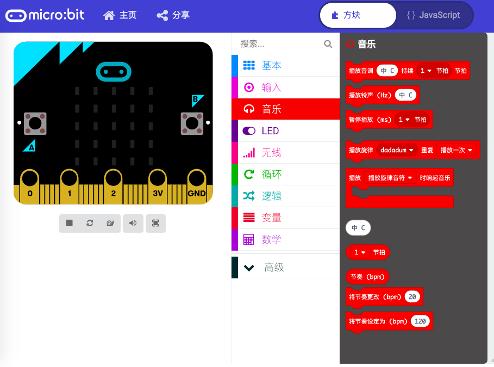Open the 输入 category
Screen dimensions: 494x367
click(x=285, y=88)
